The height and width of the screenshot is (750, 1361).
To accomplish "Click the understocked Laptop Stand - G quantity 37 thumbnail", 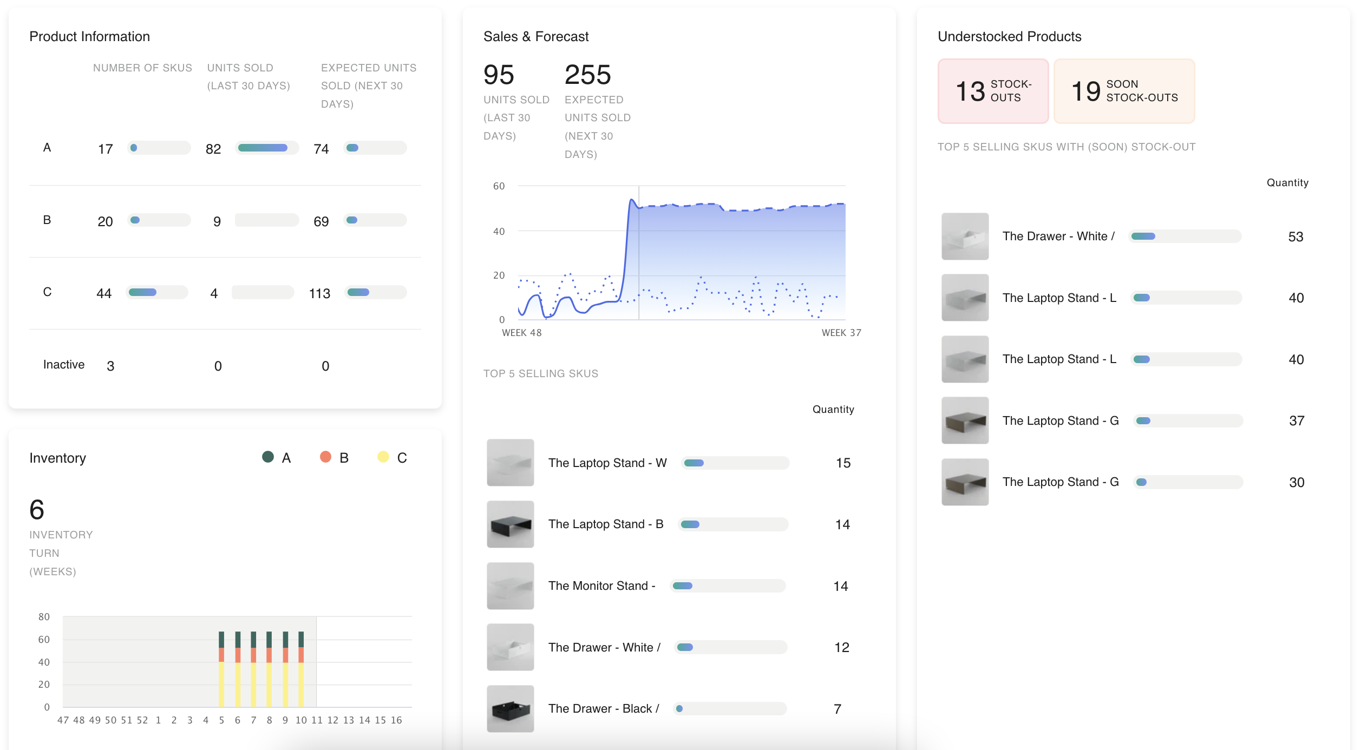I will coord(965,420).
